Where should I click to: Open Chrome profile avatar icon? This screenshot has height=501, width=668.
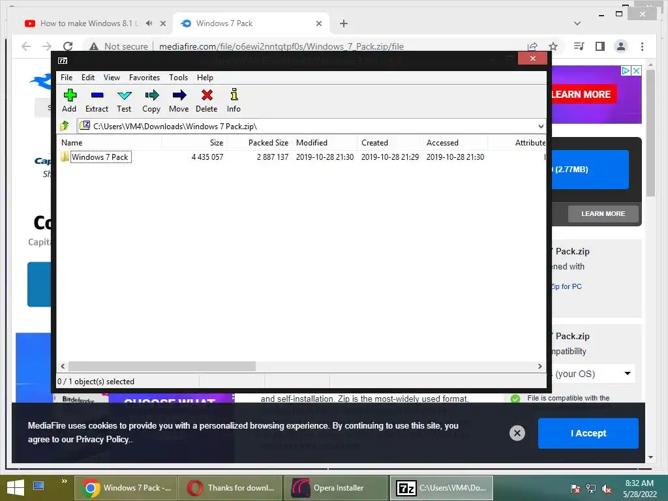click(x=621, y=46)
